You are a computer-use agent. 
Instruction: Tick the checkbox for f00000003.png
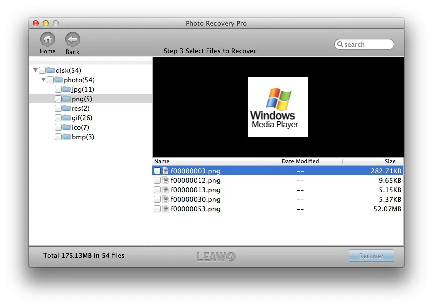tap(157, 171)
